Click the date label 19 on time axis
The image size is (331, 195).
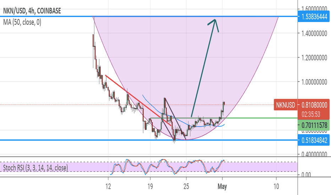point(150,186)
